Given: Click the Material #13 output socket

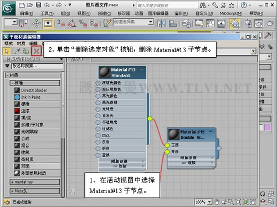Looking at the screenshot, I should coord(150,119).
